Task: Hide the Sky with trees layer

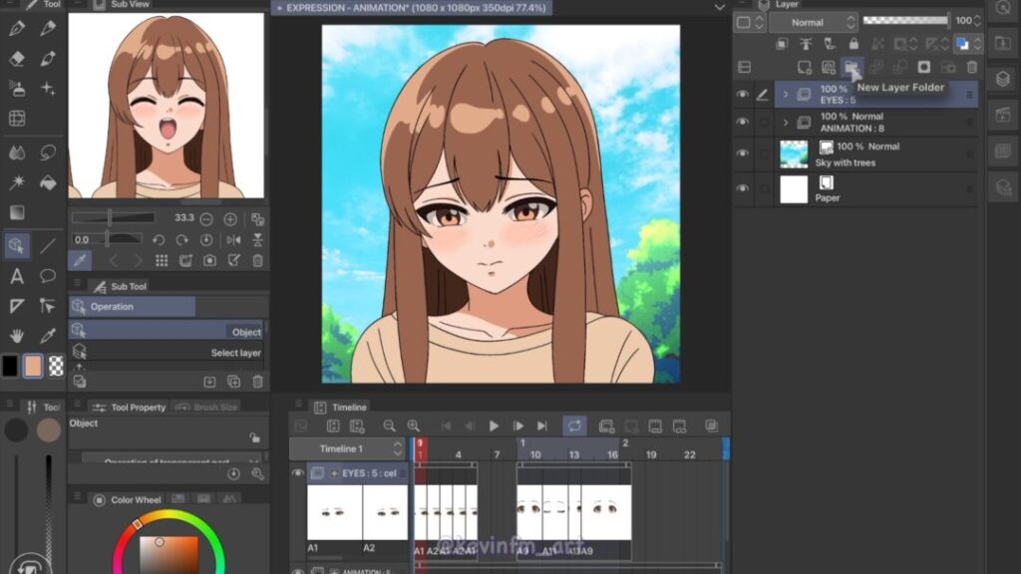Action: 742,153
